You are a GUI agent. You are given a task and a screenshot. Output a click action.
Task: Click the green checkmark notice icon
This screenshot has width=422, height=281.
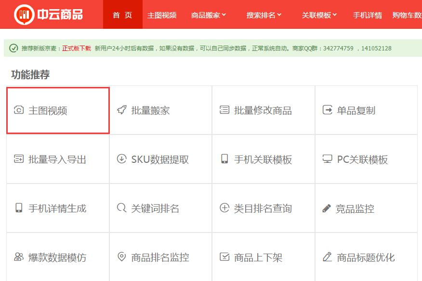coord(13,48)
